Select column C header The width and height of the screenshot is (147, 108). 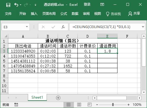[x=68, y=36]
